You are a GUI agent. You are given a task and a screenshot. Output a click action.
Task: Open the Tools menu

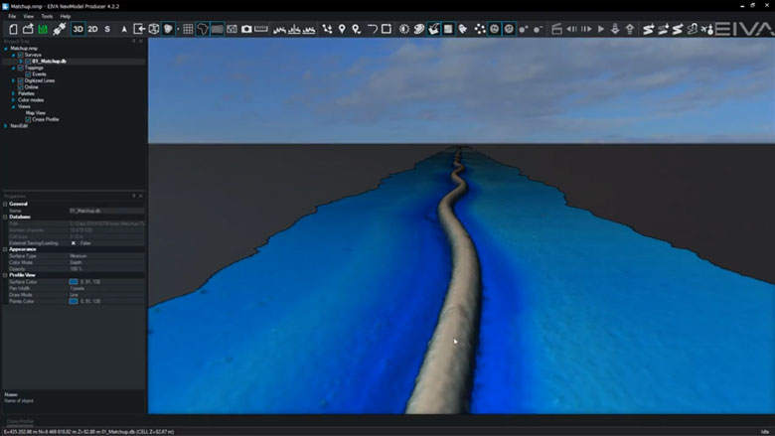pos(47,17)
